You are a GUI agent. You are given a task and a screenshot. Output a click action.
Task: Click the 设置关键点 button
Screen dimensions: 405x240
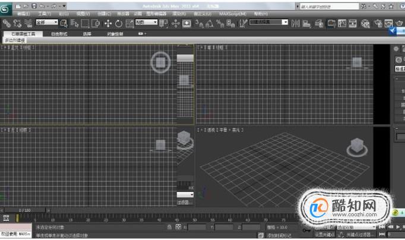tap(324, 235)
